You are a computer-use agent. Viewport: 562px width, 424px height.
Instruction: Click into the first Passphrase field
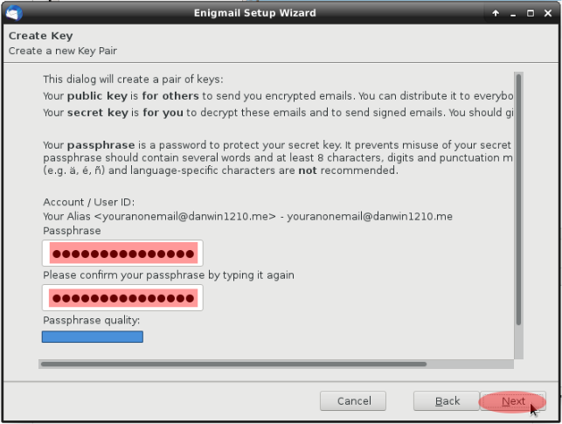pyautogui.click(x=122, y=254)
